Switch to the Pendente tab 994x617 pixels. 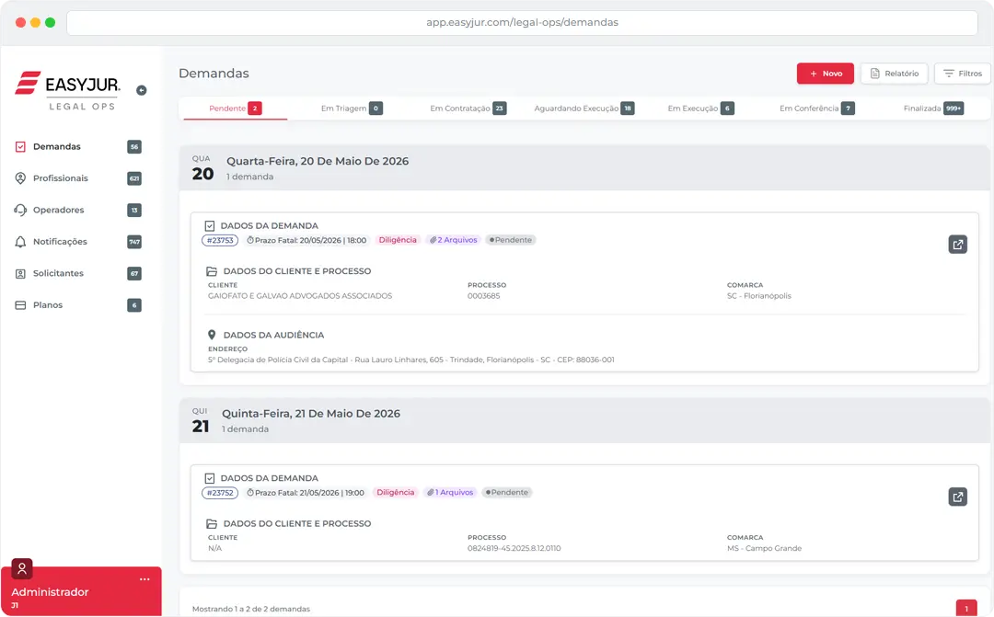click(x=236, y=109)
